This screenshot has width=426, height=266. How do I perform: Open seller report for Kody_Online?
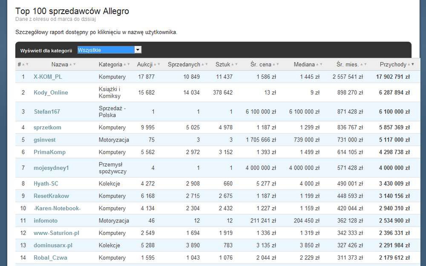tap(51, 92)
